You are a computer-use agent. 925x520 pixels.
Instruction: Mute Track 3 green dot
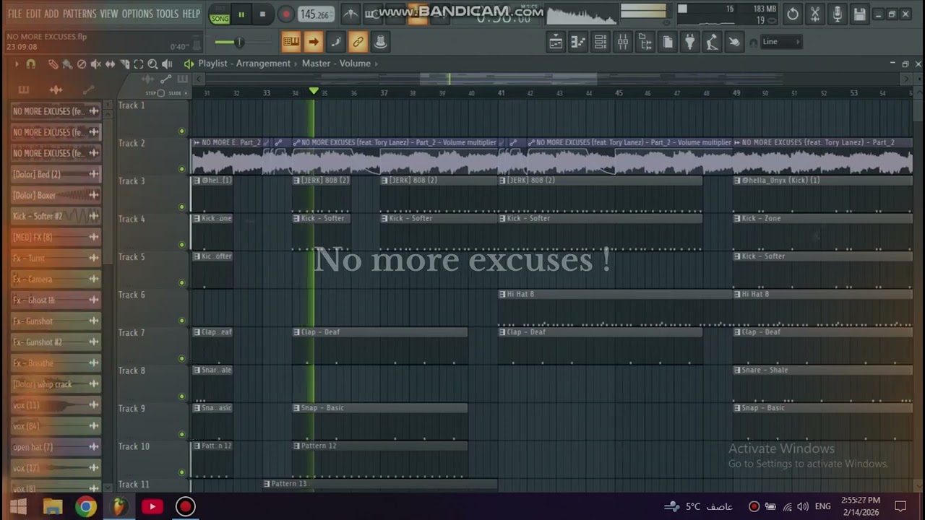(x=181, y=207)
